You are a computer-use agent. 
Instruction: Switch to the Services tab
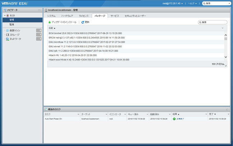(115, 16)
